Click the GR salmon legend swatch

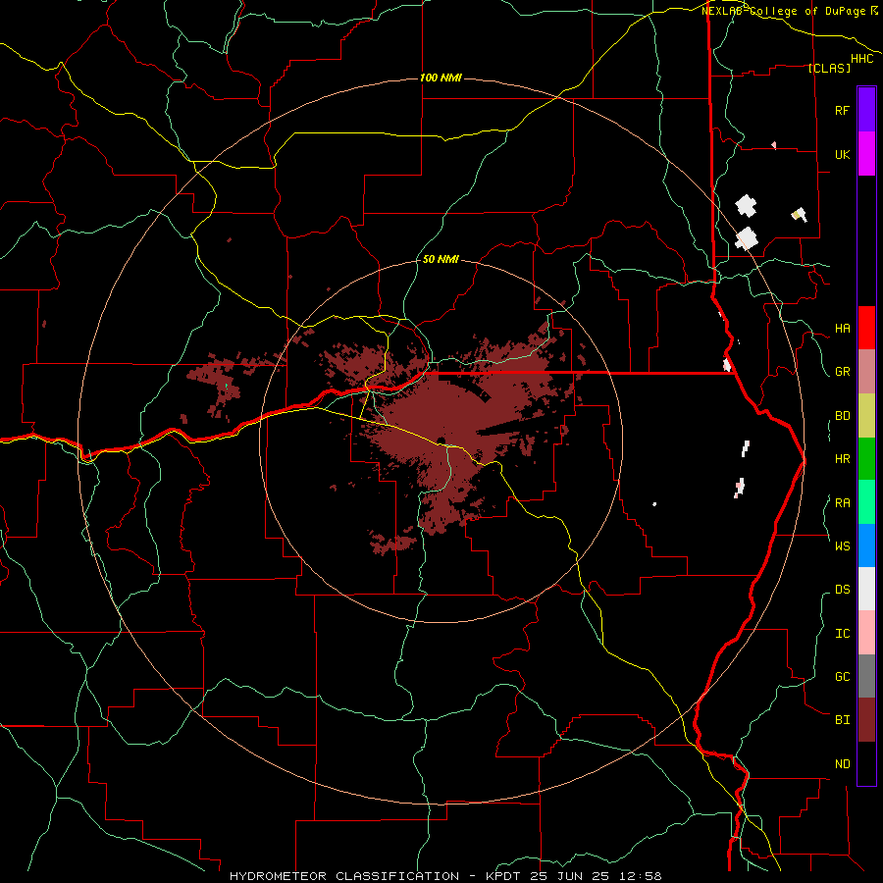coord(866,372)
